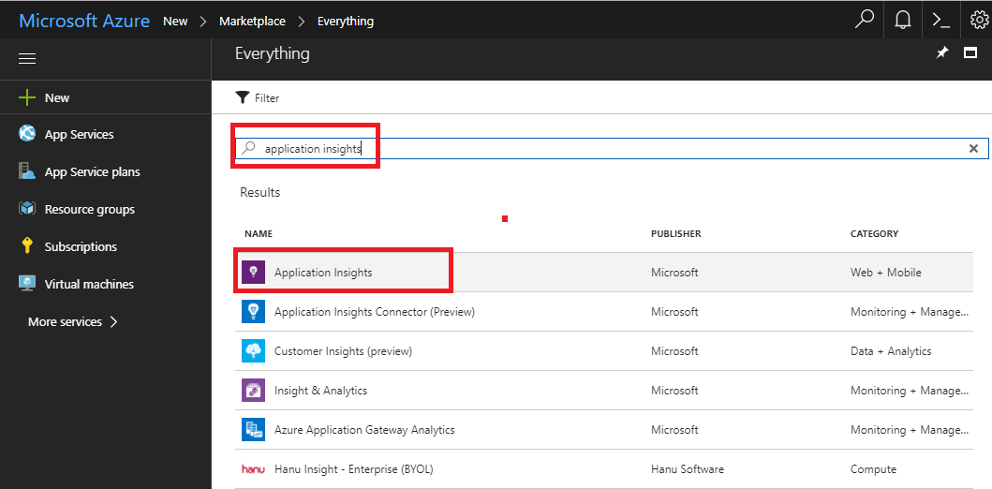Click the Application Insights Connector icon
This screenshot has width=992, height=489.
coord(253,311)
